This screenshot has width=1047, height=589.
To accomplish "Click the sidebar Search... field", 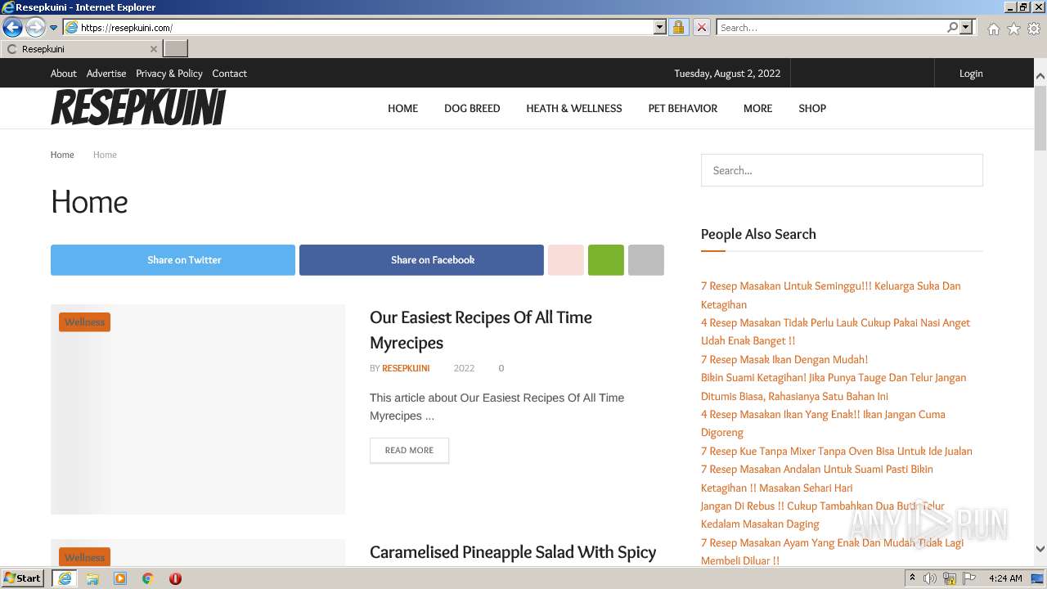I will 842,170.
